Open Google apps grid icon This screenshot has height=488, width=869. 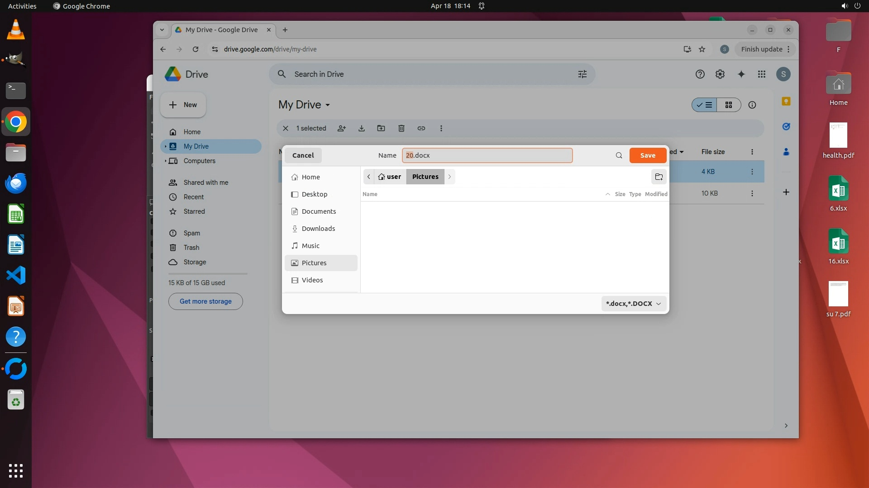[762, 74]
